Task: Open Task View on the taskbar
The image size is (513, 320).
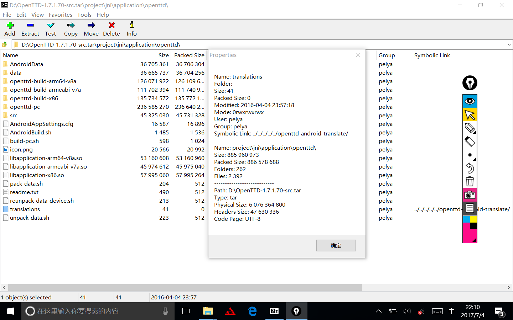Action: coord(185,311)
